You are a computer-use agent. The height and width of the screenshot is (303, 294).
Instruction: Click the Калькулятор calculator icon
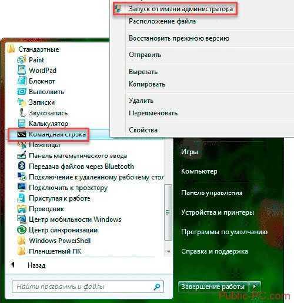point(22,124)
